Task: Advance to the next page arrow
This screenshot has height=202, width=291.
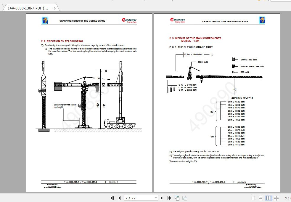Action: pyautogui.click(x=162, y=198)
